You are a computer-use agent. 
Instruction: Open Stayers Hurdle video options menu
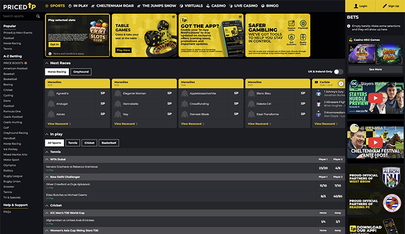pos(395,84)
